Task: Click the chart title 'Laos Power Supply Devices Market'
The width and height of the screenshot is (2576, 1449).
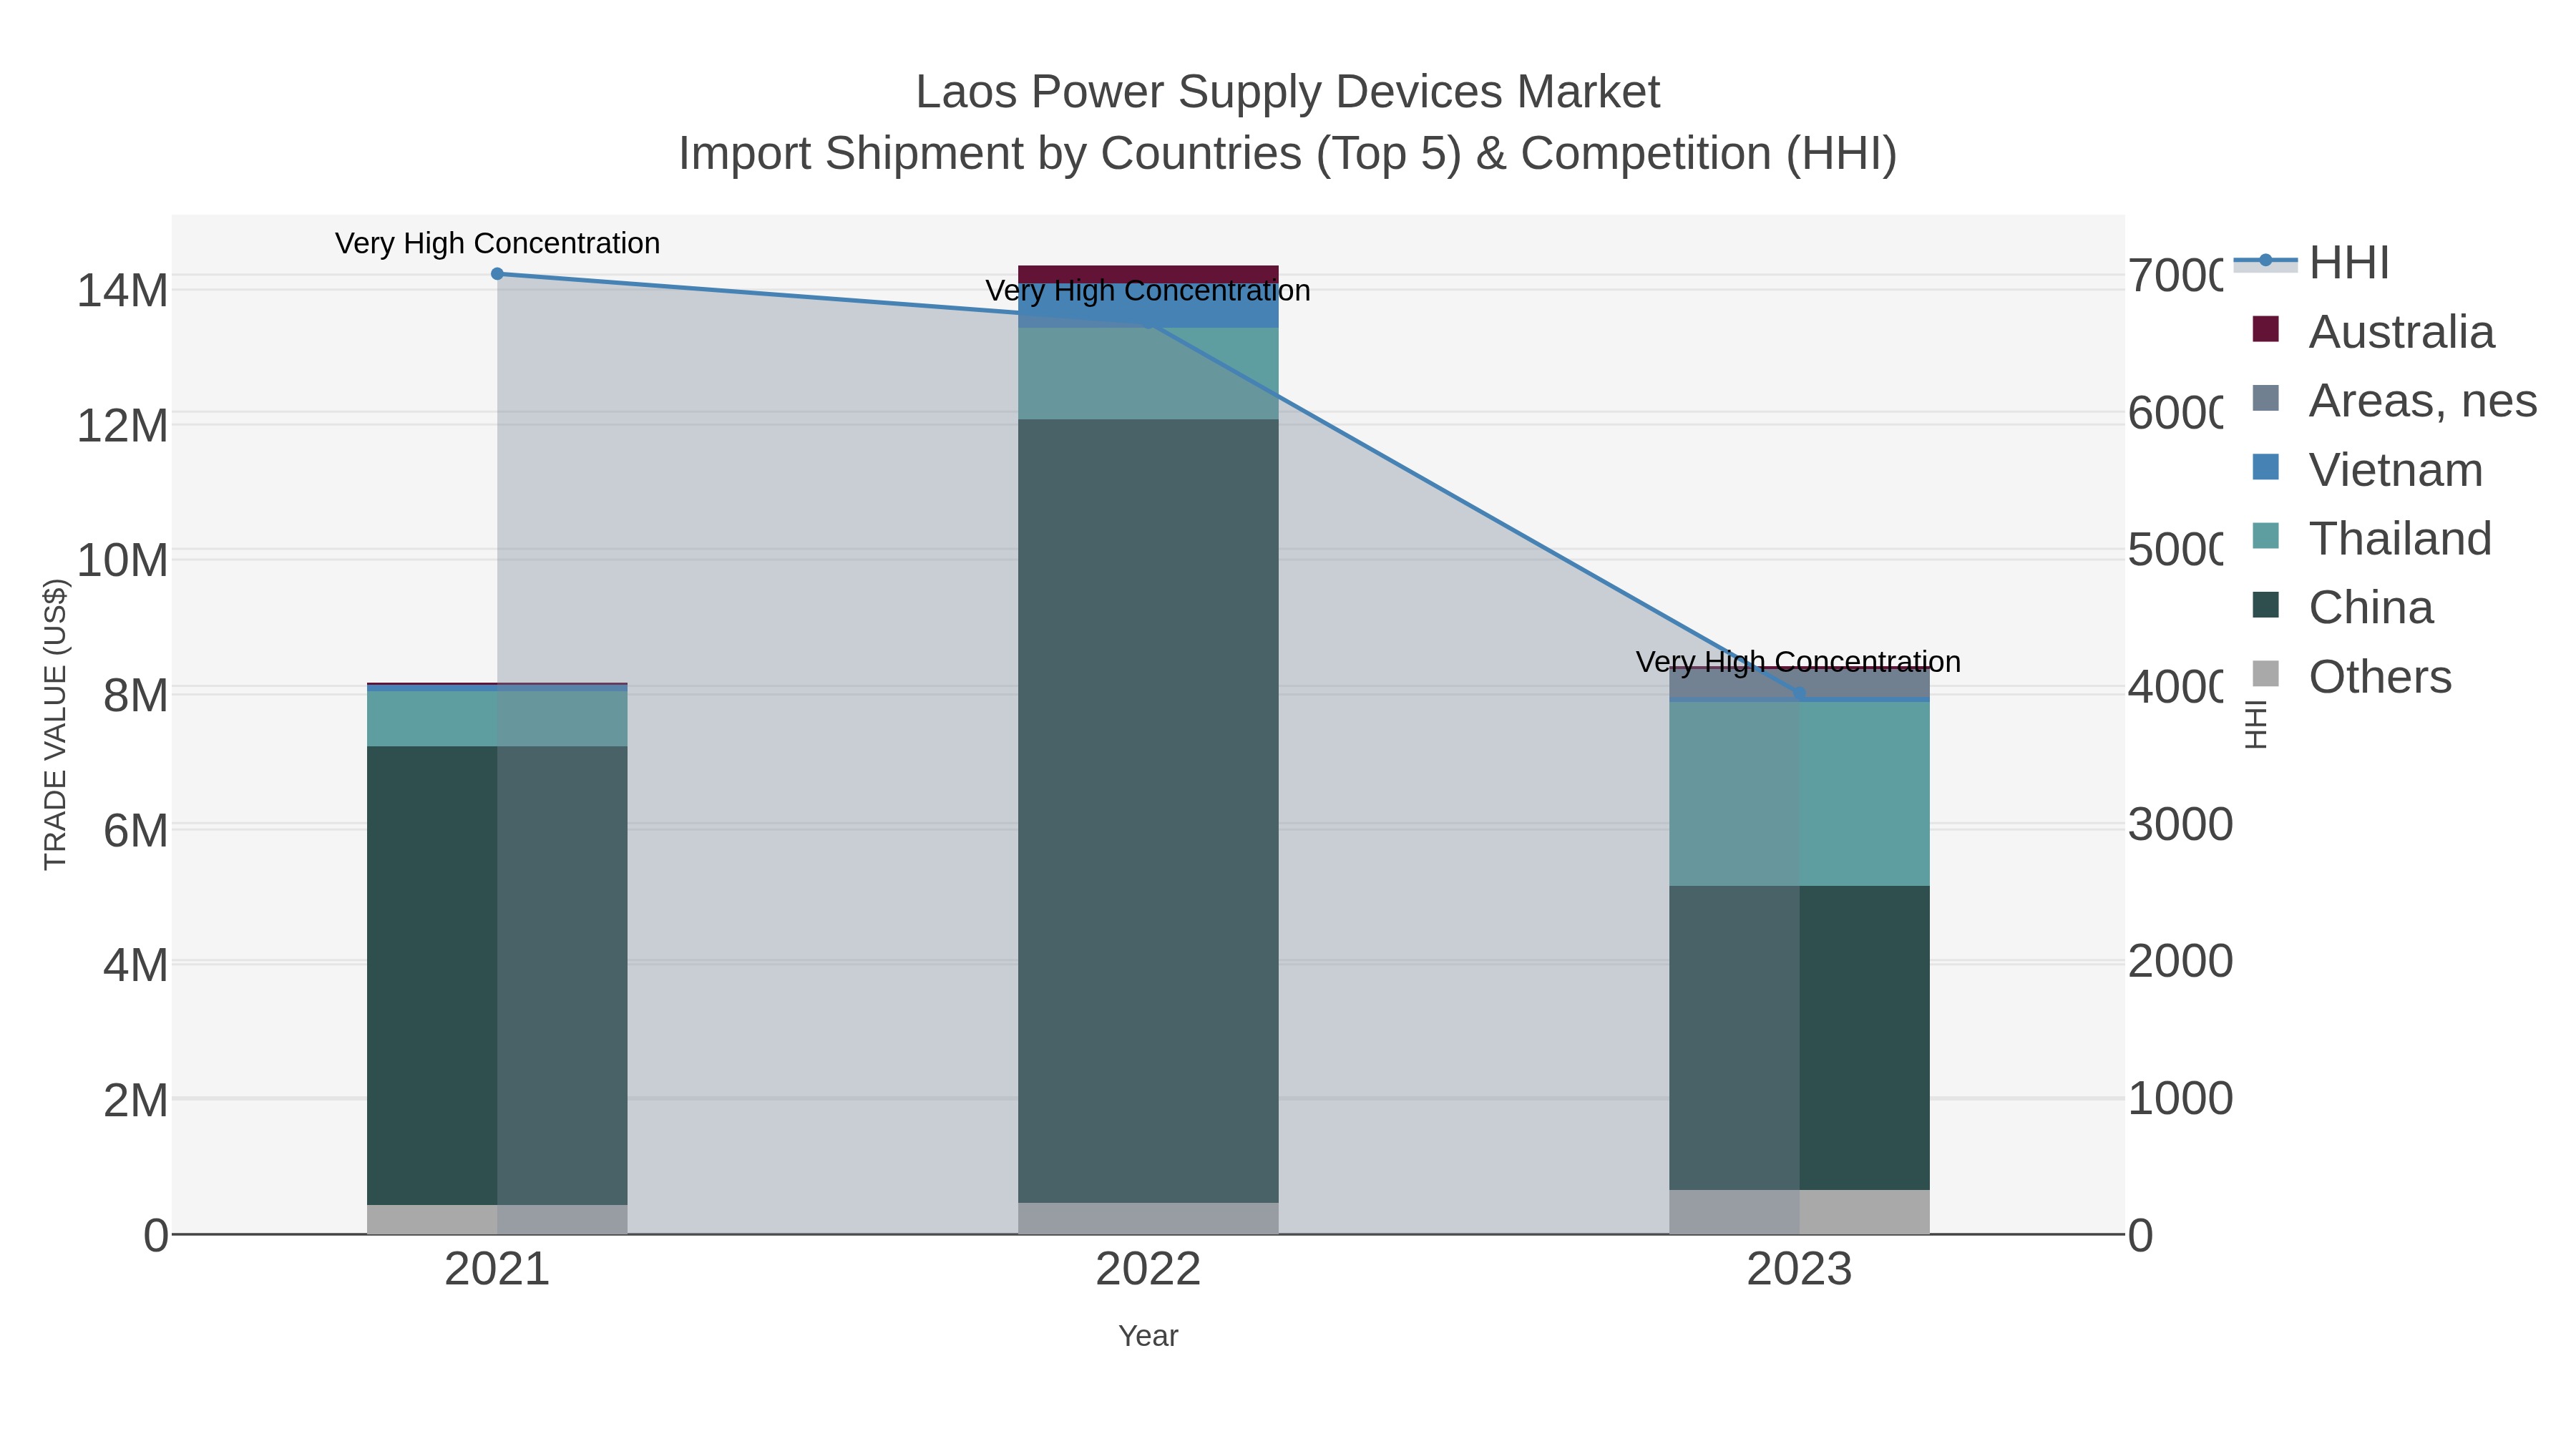Action: 1288,92
